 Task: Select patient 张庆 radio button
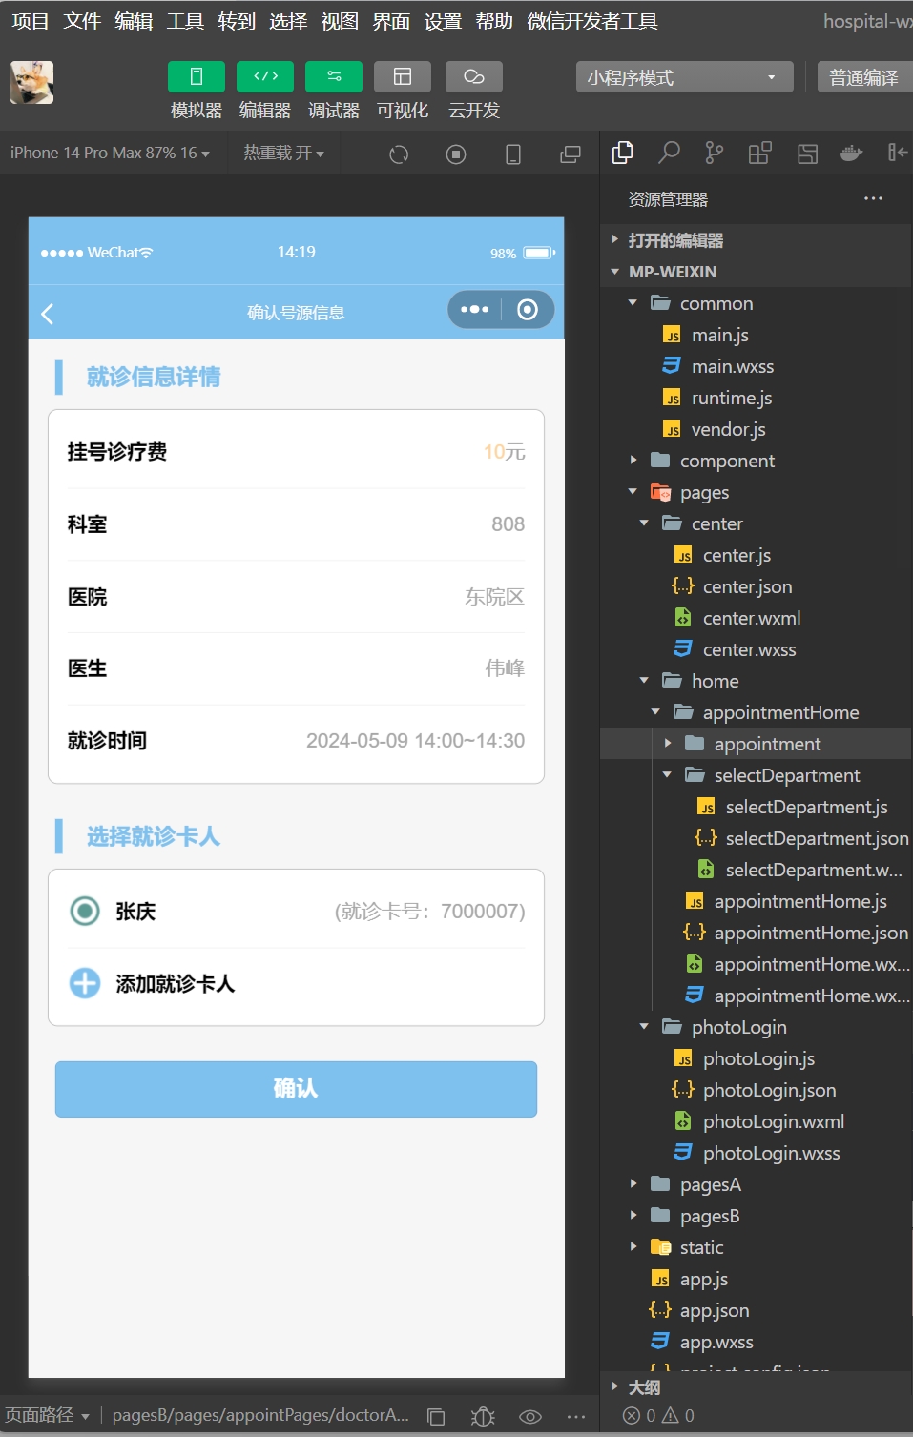(85, 912)
